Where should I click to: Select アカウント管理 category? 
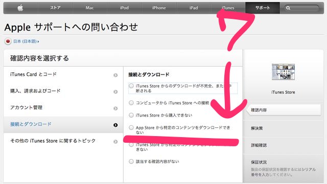click(63, 108)
